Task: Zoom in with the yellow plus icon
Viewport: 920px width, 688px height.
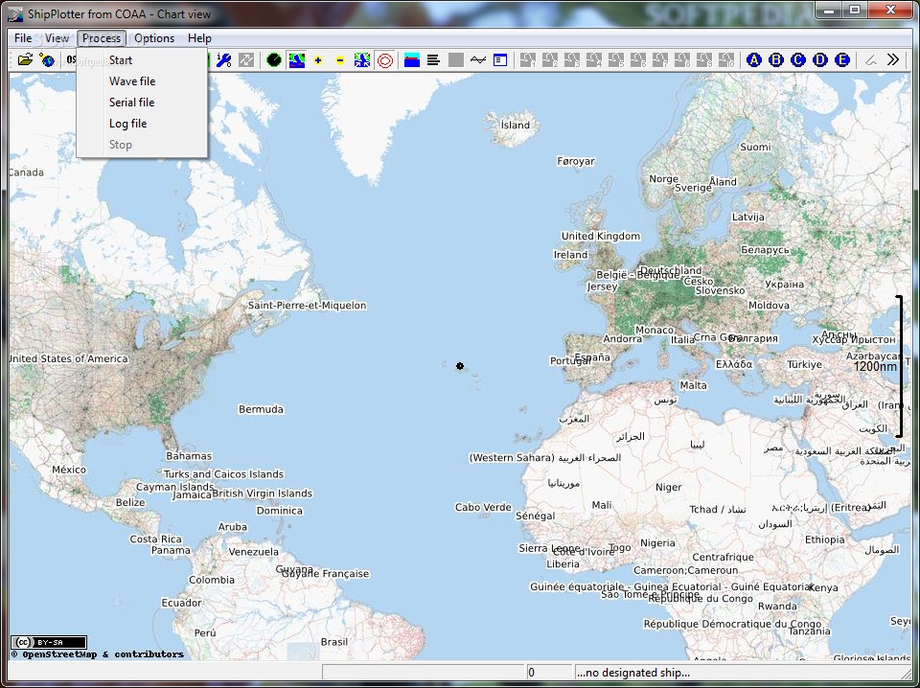Action: (318, 59)
